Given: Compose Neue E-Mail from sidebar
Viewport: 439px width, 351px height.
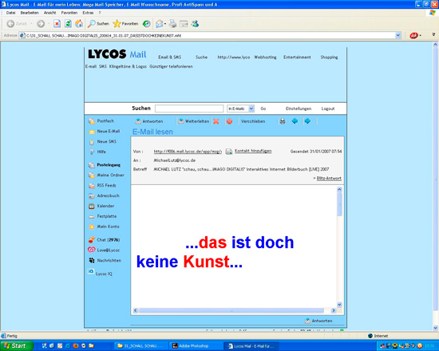Looking at the screenshot, I should click(x=104, y=132).
